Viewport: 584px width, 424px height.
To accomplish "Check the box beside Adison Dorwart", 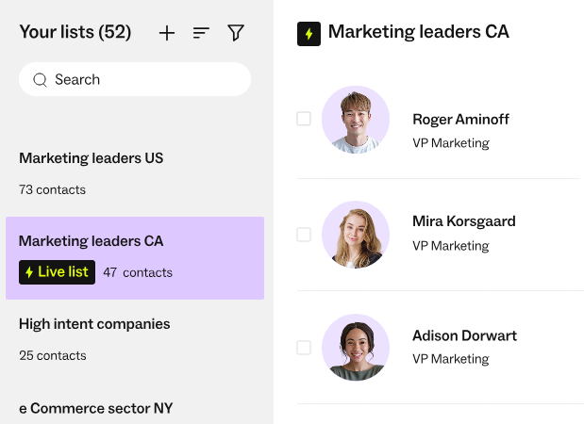I will click(304, 348).
